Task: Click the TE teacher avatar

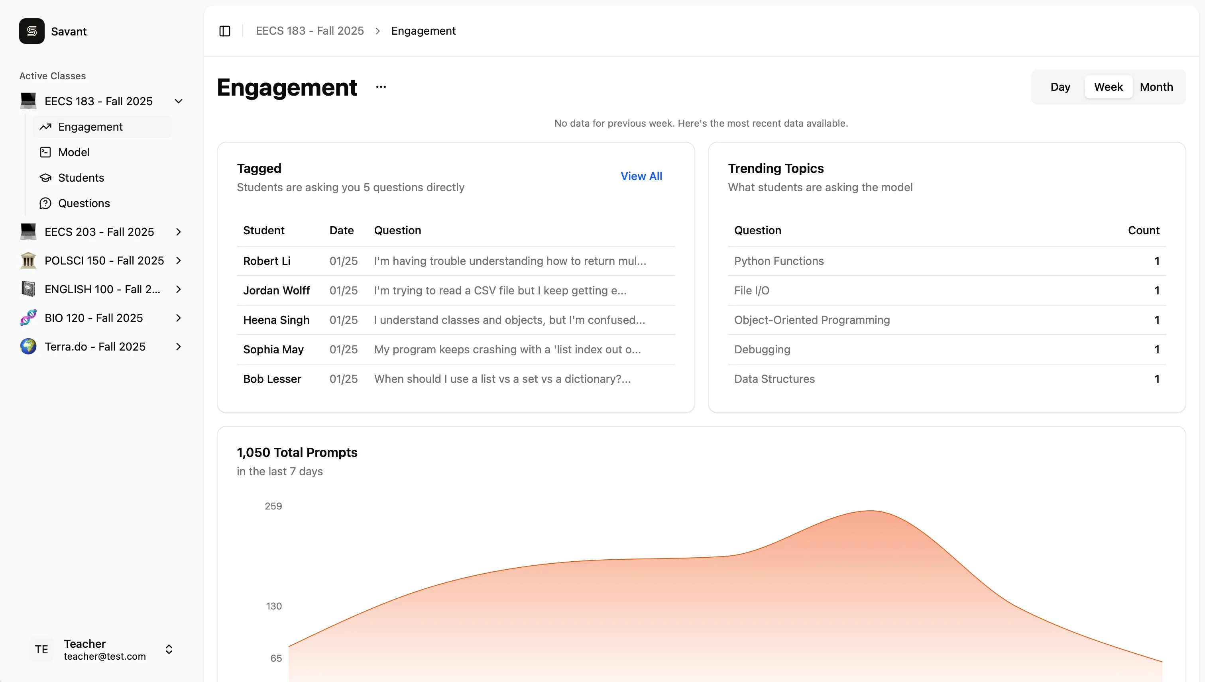Action: [x=41, y=649]
